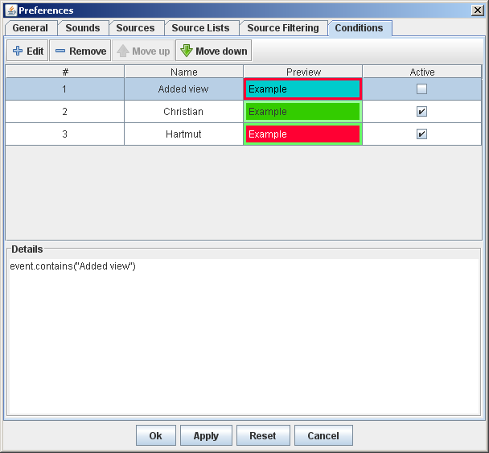Viewport: 489px width, 453px height.
Task: Select the Hartmut row name cell
Action: point(183,134)
